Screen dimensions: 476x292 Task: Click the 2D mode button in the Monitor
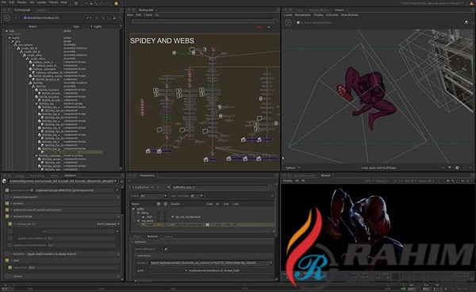[x=297, y=181]
